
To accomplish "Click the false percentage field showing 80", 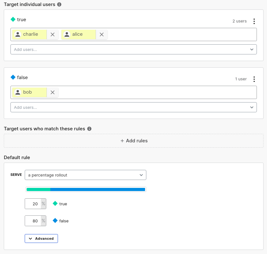I will click(35, 221).
